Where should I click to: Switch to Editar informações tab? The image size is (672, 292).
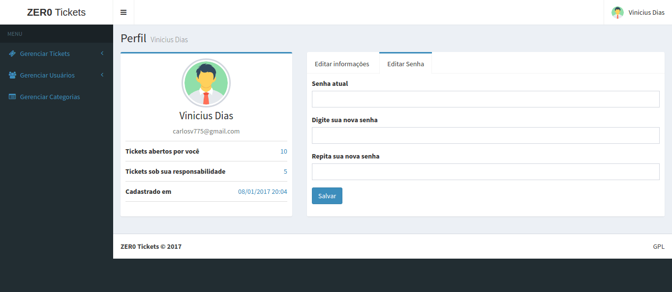tap(342, 64)
